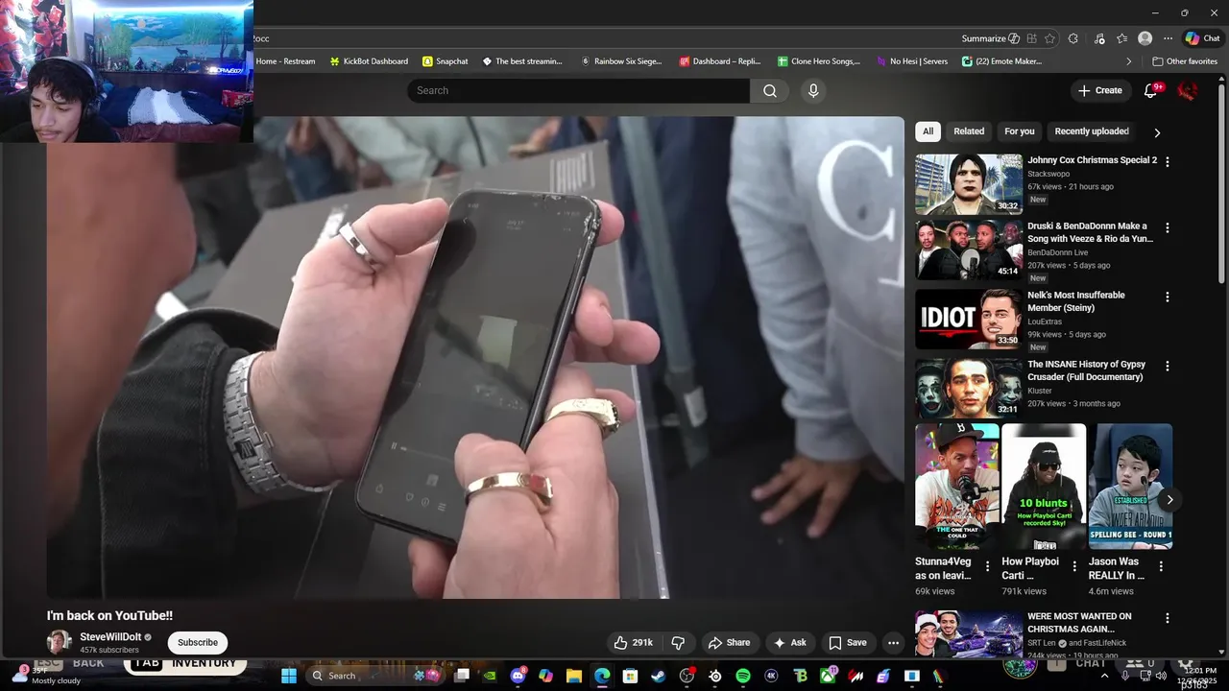
Task: Open the Favorites list icon
Action: [1121, 38]
